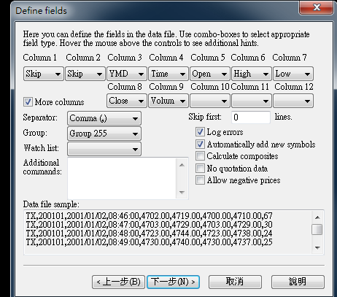The image size is (337, 297).
Task: Toggle Automatically add new symbols
Action: click(x=200, y=144)
